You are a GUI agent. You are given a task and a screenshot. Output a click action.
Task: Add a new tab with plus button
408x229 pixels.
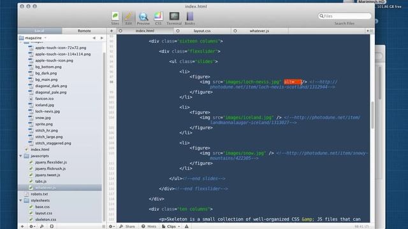point(112,31)
